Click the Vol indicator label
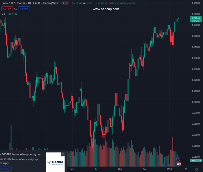This screenshot has height=172, width=203. tap(3, 14)
